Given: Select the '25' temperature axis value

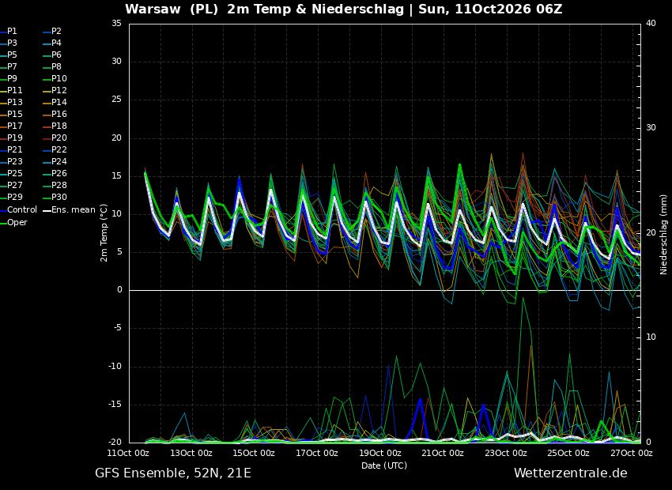Looking at the screenshot, I should 116,100.
